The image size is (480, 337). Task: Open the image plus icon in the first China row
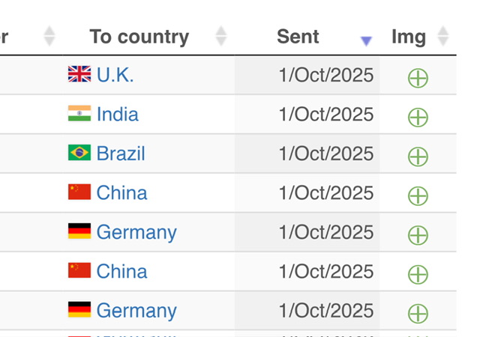pos(418,196)
